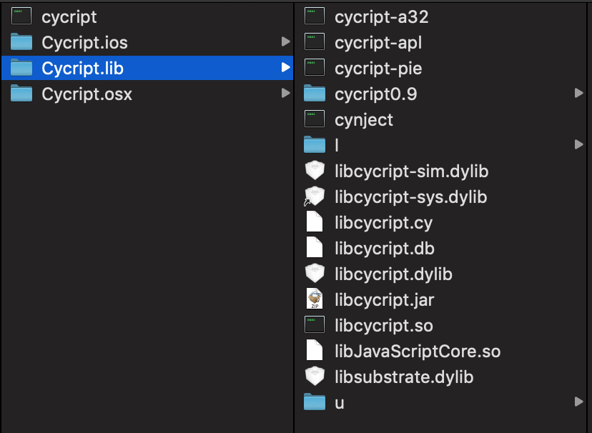Select libcycript-sim.dylib file name
592x433 pixels.
point(412,171)
